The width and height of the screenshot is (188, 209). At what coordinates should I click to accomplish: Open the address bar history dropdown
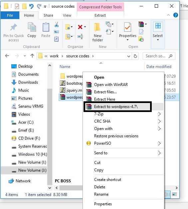(x=129, y=56)
